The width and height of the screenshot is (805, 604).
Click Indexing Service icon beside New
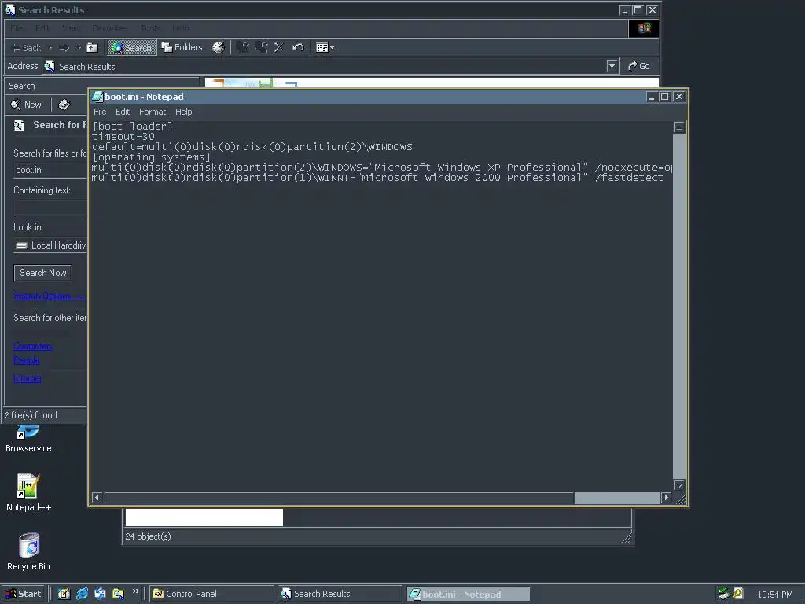click(64, 105)
